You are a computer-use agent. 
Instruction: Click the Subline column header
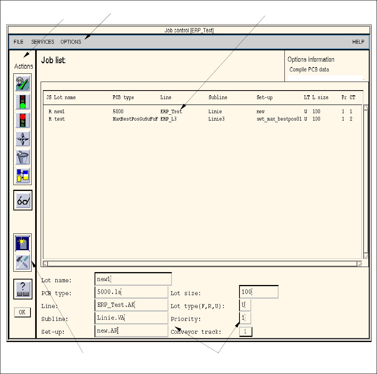click(218, 97)
